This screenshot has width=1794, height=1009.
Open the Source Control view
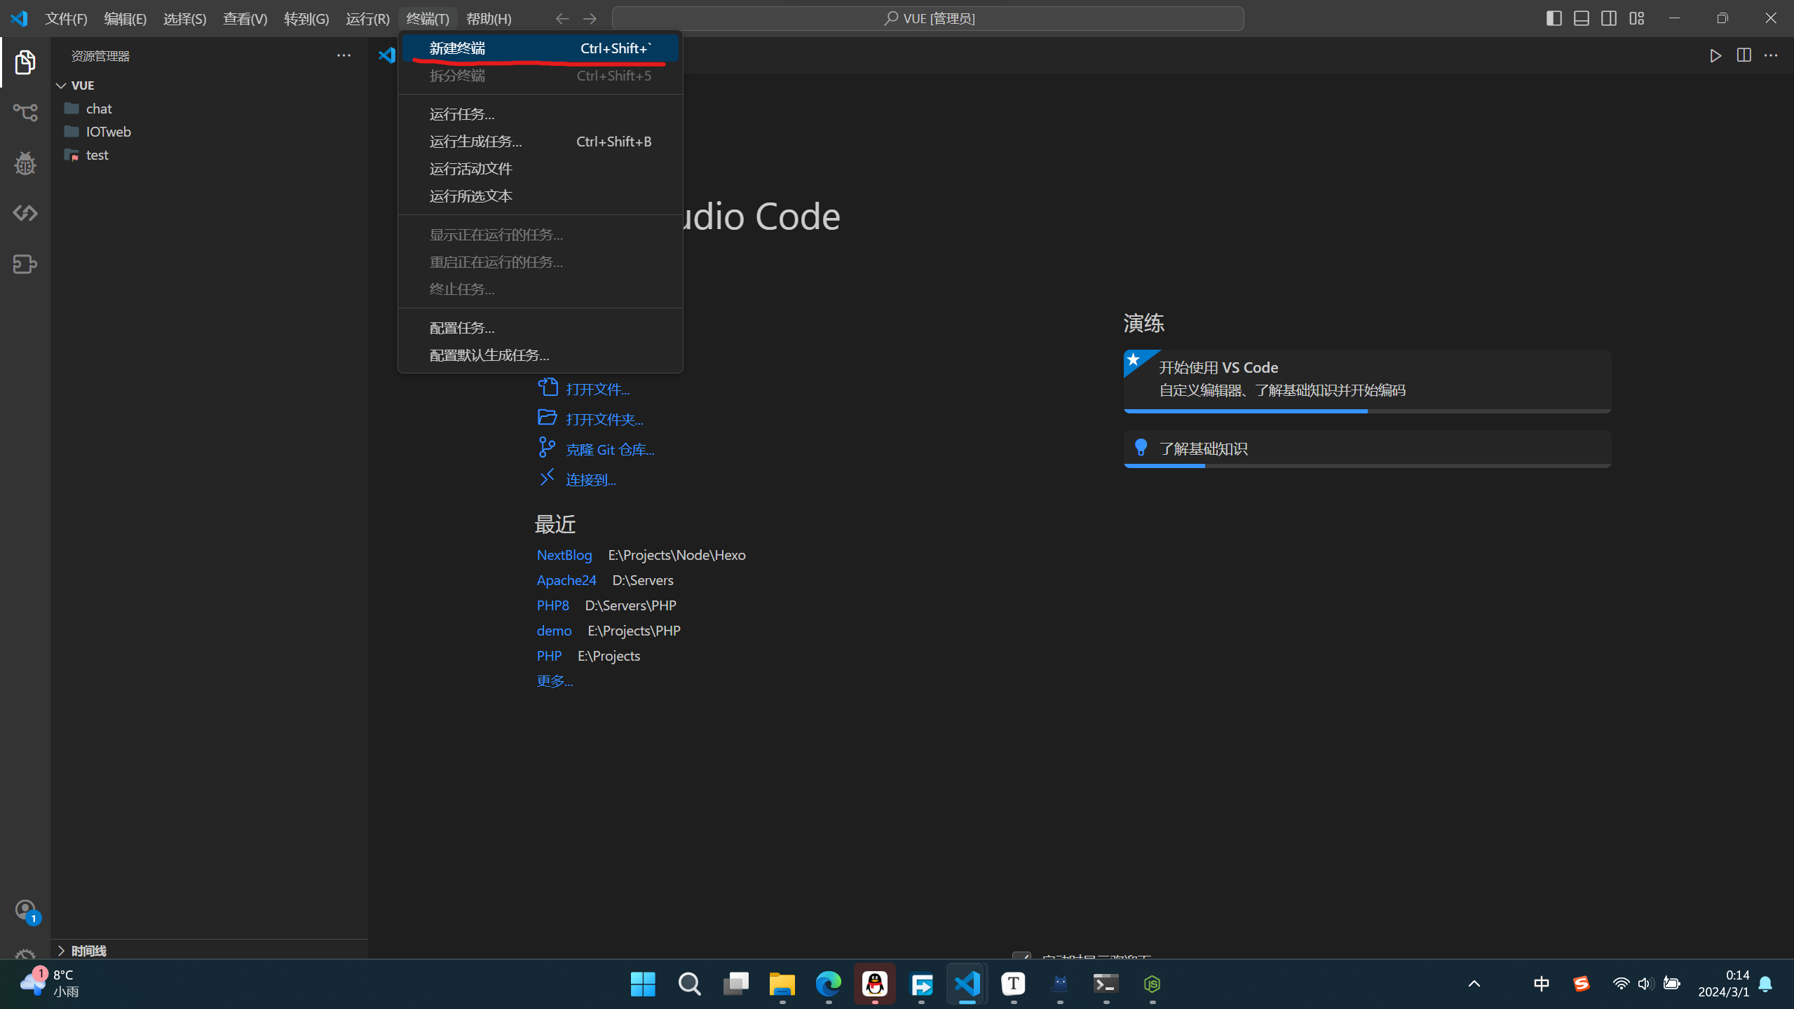click(x=25, y=112)
